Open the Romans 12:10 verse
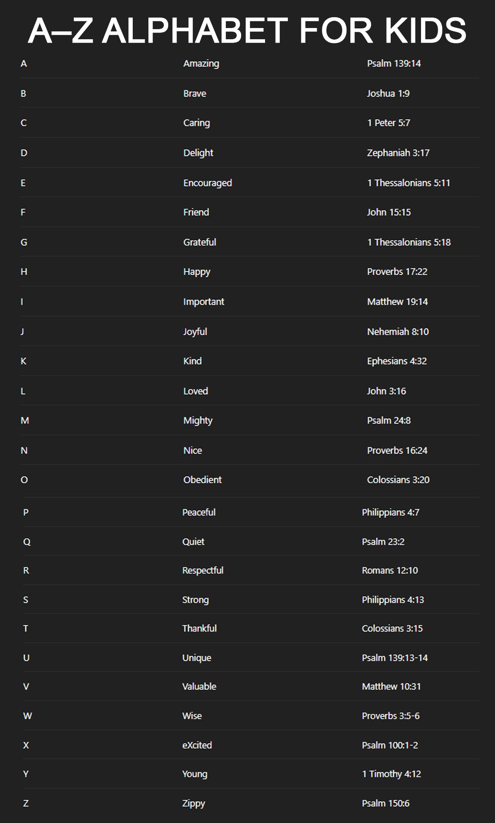 pyautogui.click(x=390, y=570)
